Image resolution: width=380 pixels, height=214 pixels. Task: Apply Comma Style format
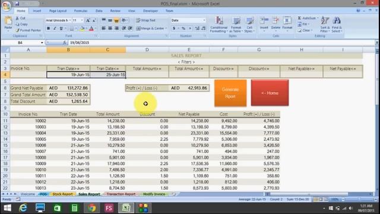pos(190,29)
